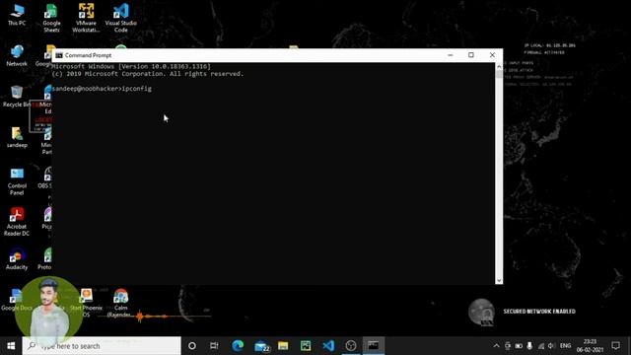Open Task View on taskbar

pyautogui.click(x=214, y=346)
